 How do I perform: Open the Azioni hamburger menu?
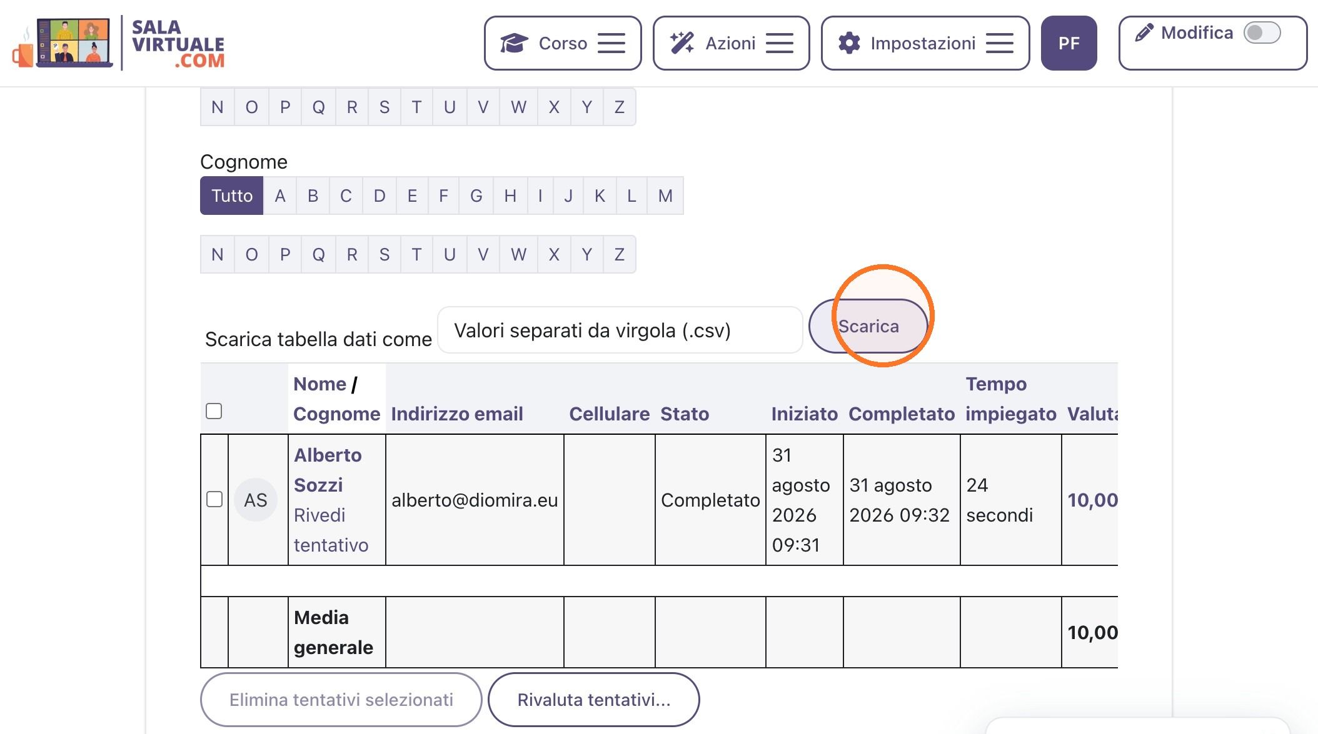pos(780,43)
